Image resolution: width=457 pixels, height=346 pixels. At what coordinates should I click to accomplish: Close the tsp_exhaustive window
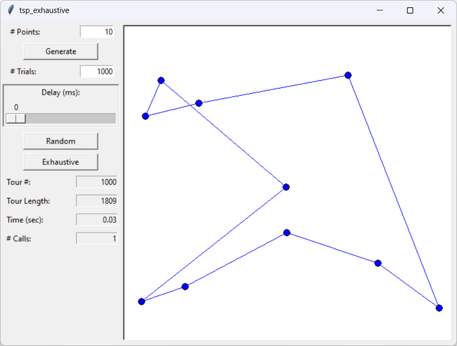tap(441, 10)
